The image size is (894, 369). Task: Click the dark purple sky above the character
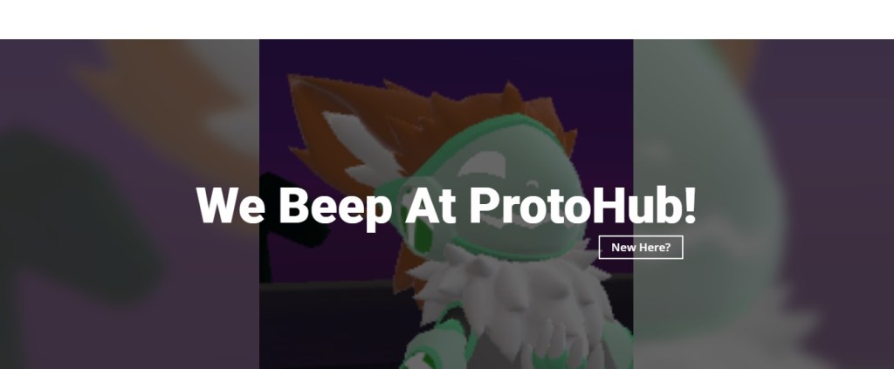coord(444,57)
